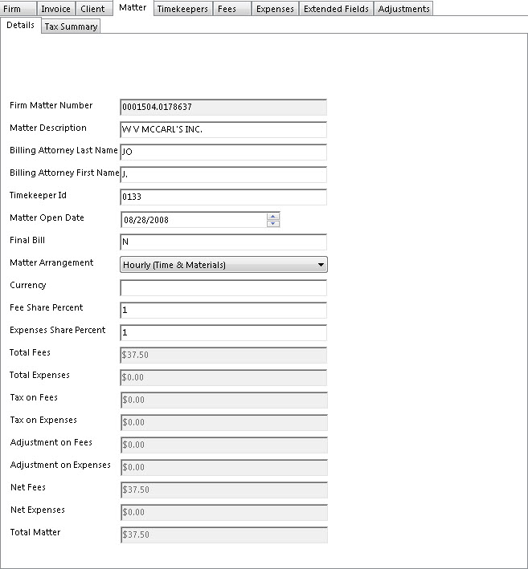Open the Matter Arrangement dropdown

223,265
